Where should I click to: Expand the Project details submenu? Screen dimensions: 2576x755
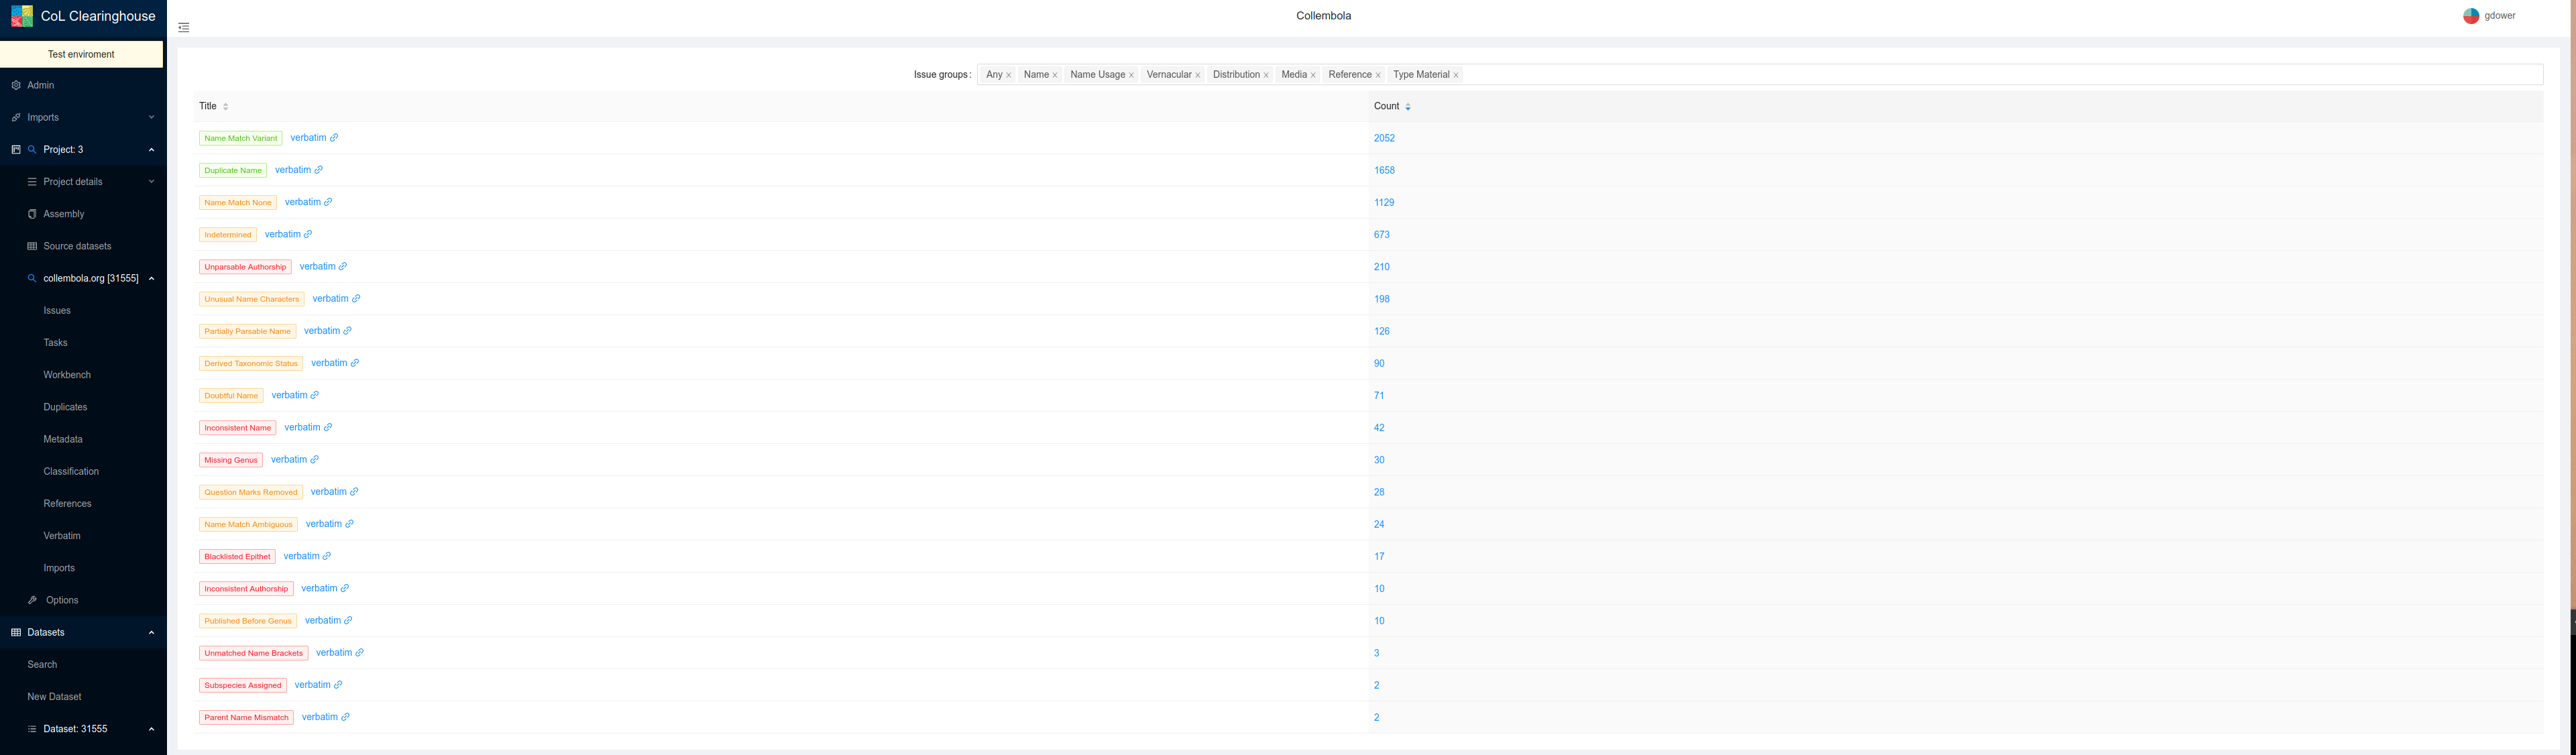[x=151, y=181]
